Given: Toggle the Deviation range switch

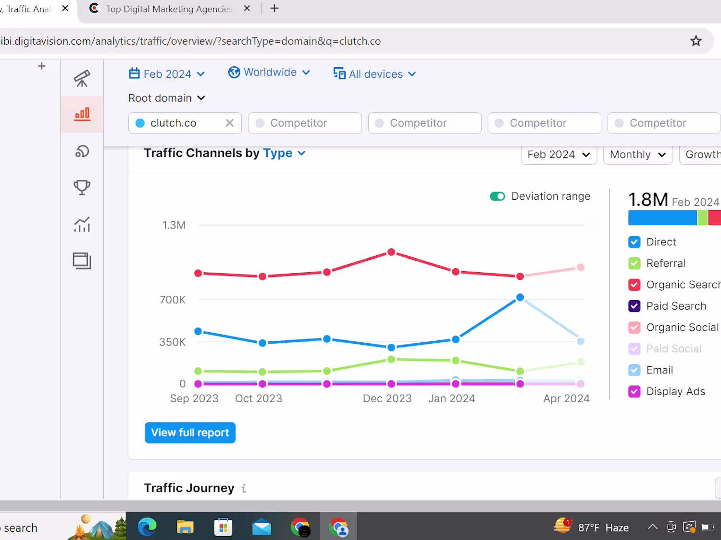Looking at the screenshot, I should (x=497, y=196).
